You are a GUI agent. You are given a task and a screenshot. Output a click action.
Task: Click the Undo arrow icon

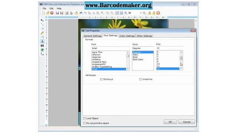[x=81, y=13]
